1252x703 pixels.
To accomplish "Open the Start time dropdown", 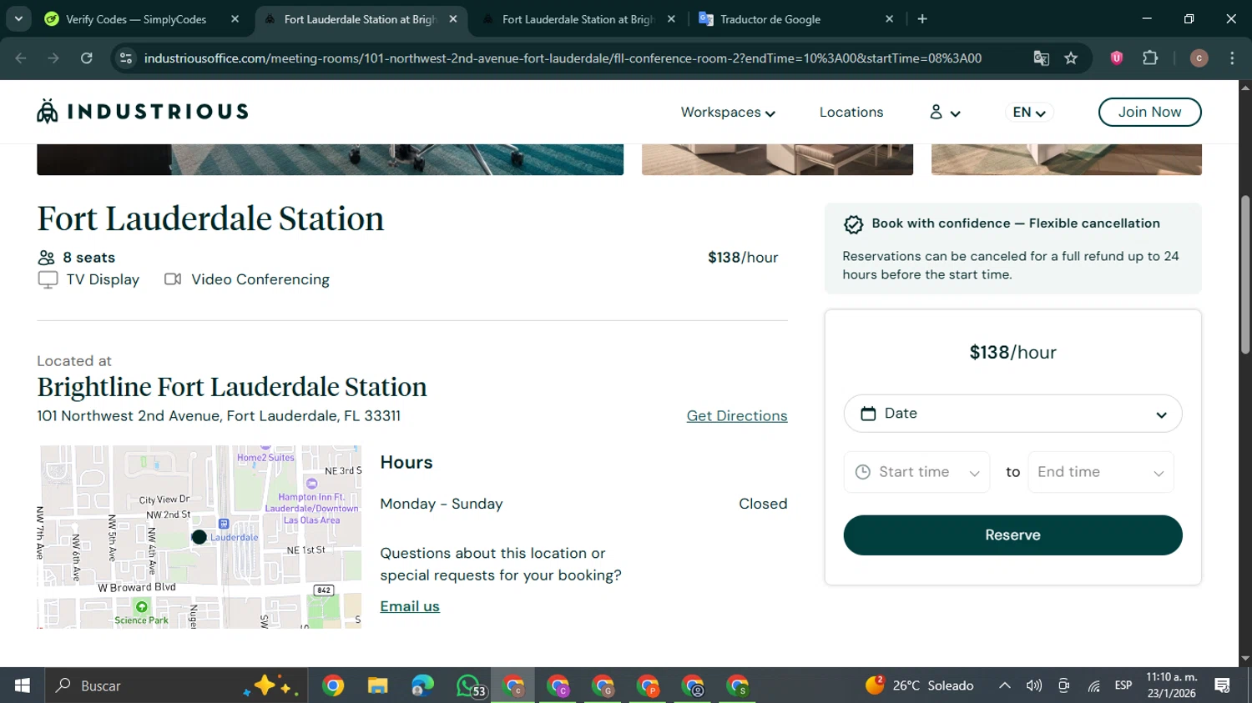I will pyautogui.click(x=916, y=472).
